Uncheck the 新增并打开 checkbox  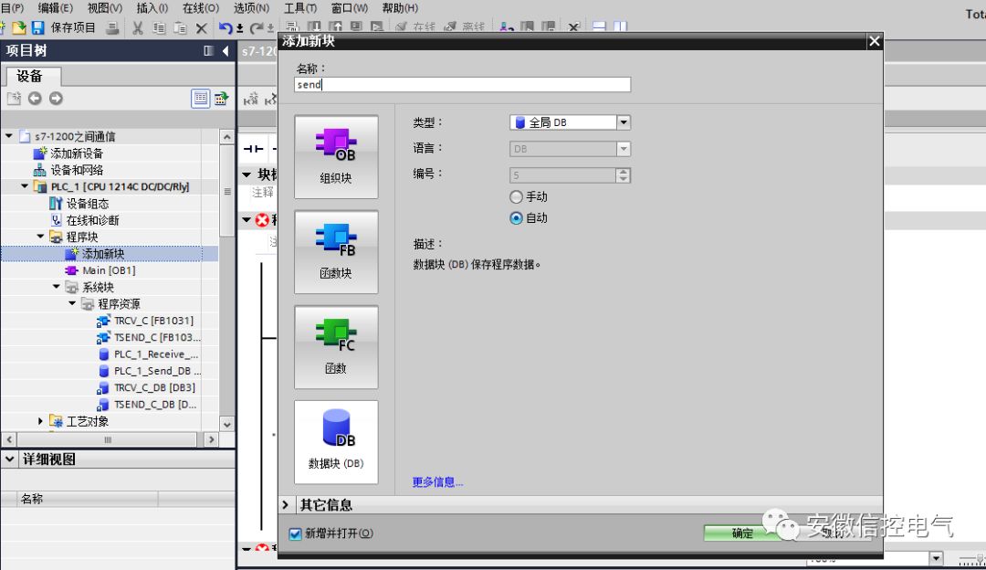(x=294, y=533)
